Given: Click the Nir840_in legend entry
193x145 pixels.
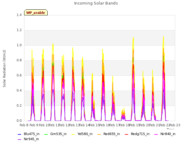Looking at the screenshot, I should click(165, 134).
